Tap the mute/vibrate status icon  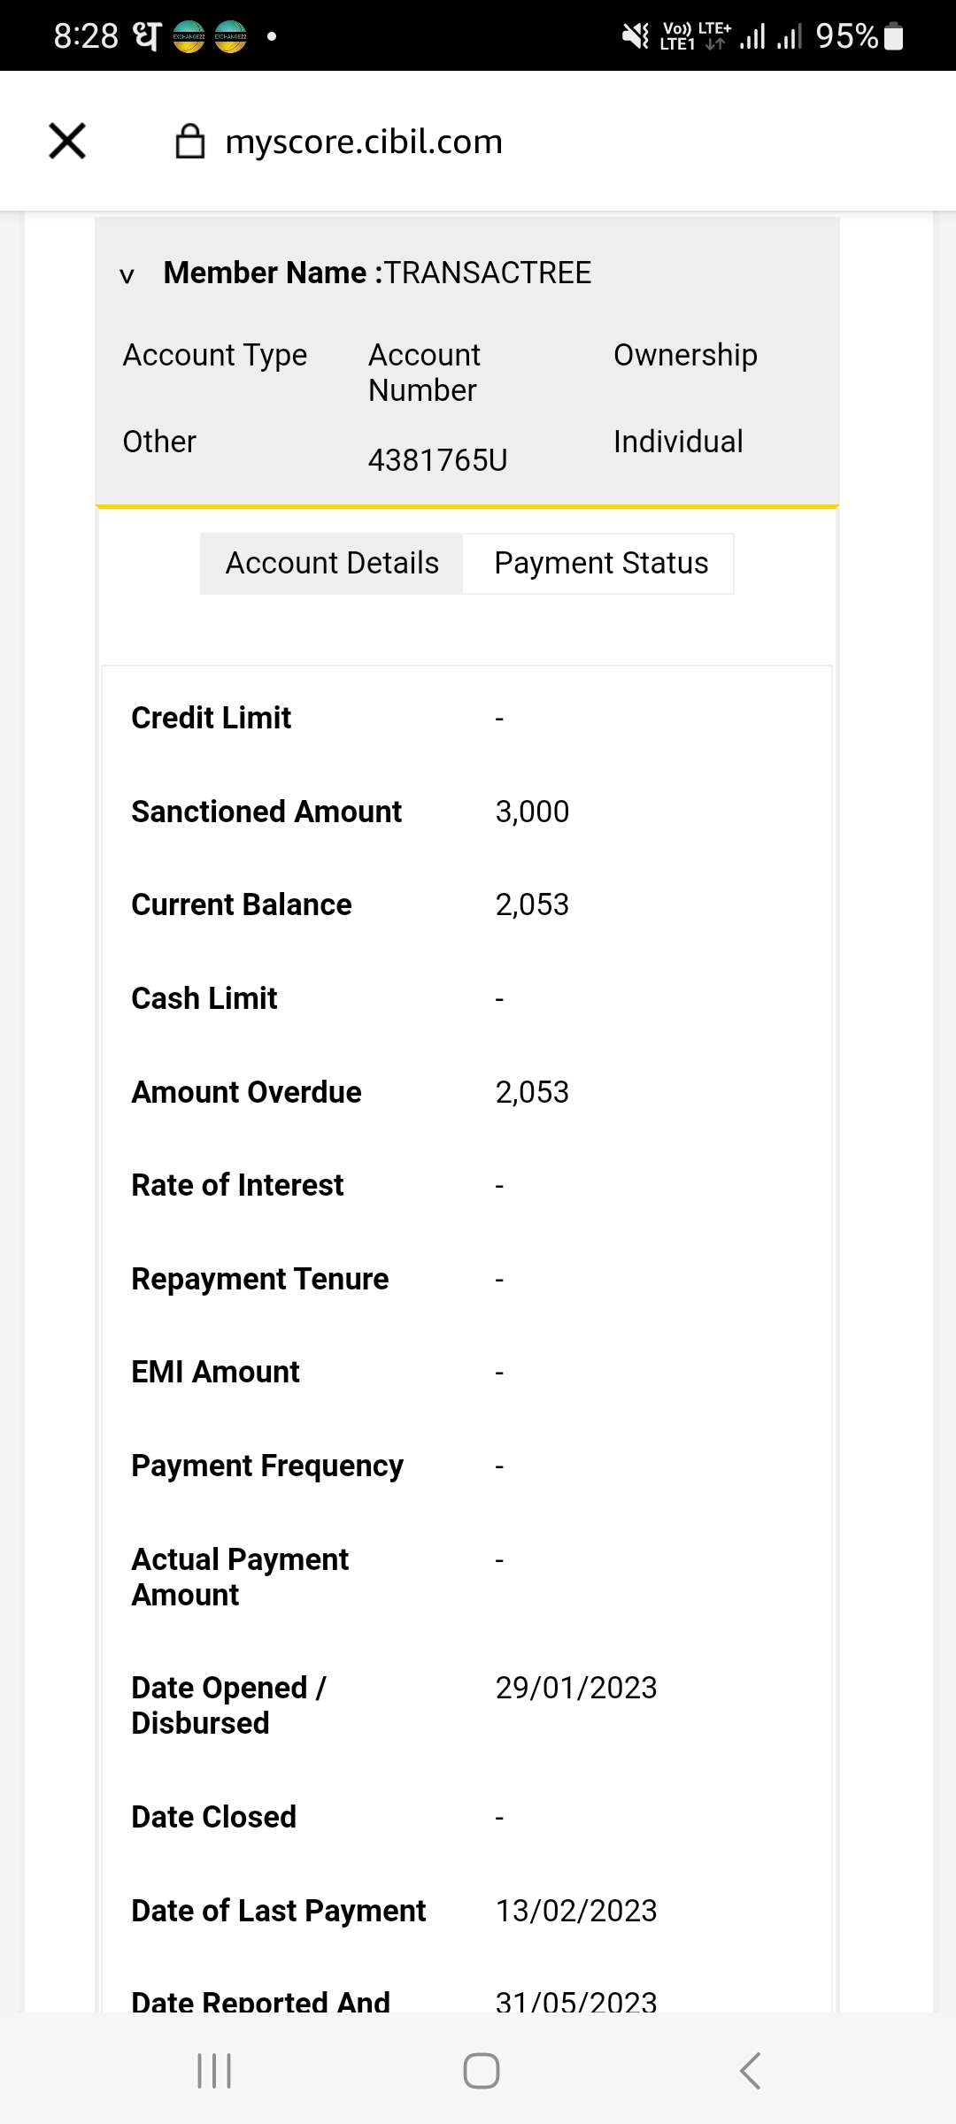pyautogui.click(x=635, y=36)
